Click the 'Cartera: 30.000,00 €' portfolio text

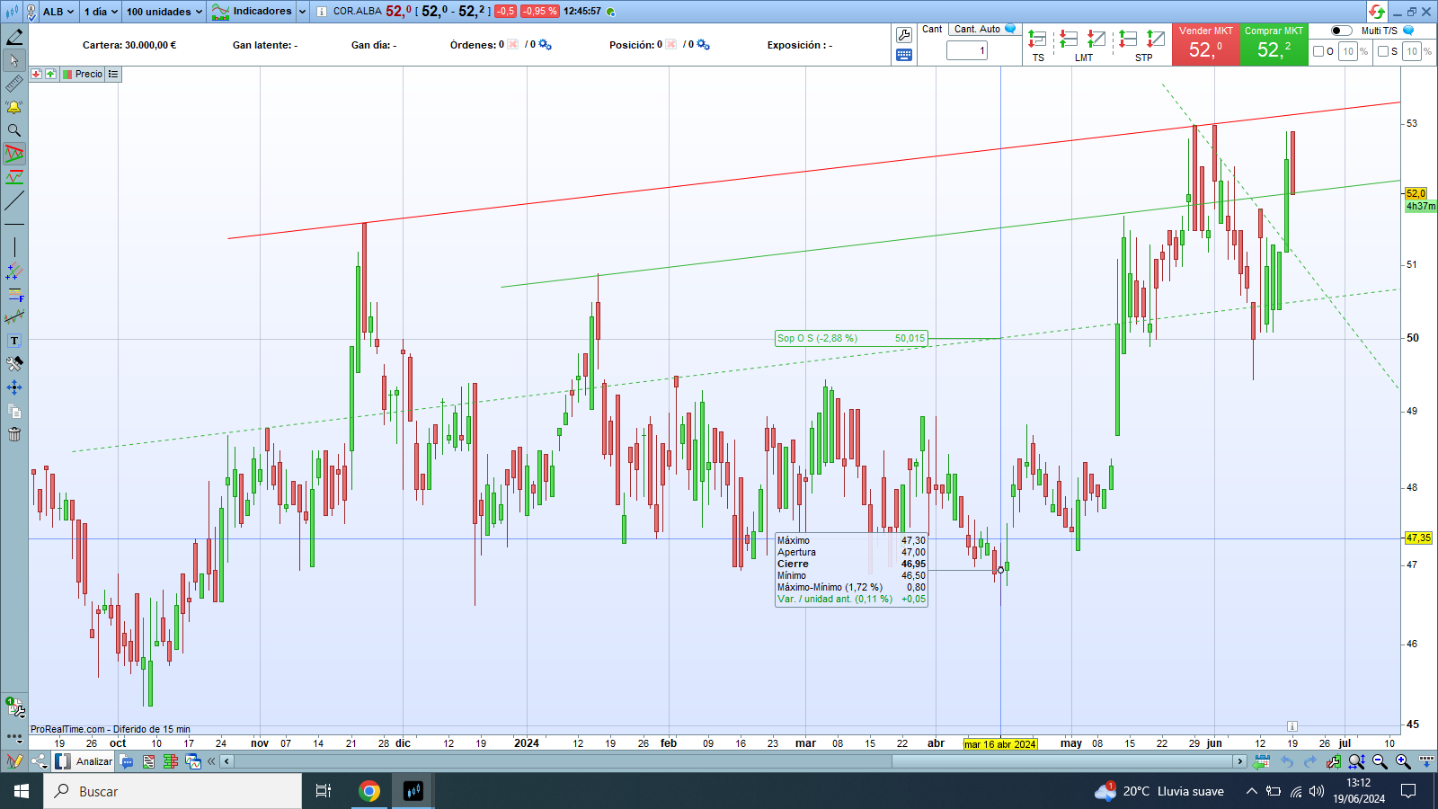129,45
